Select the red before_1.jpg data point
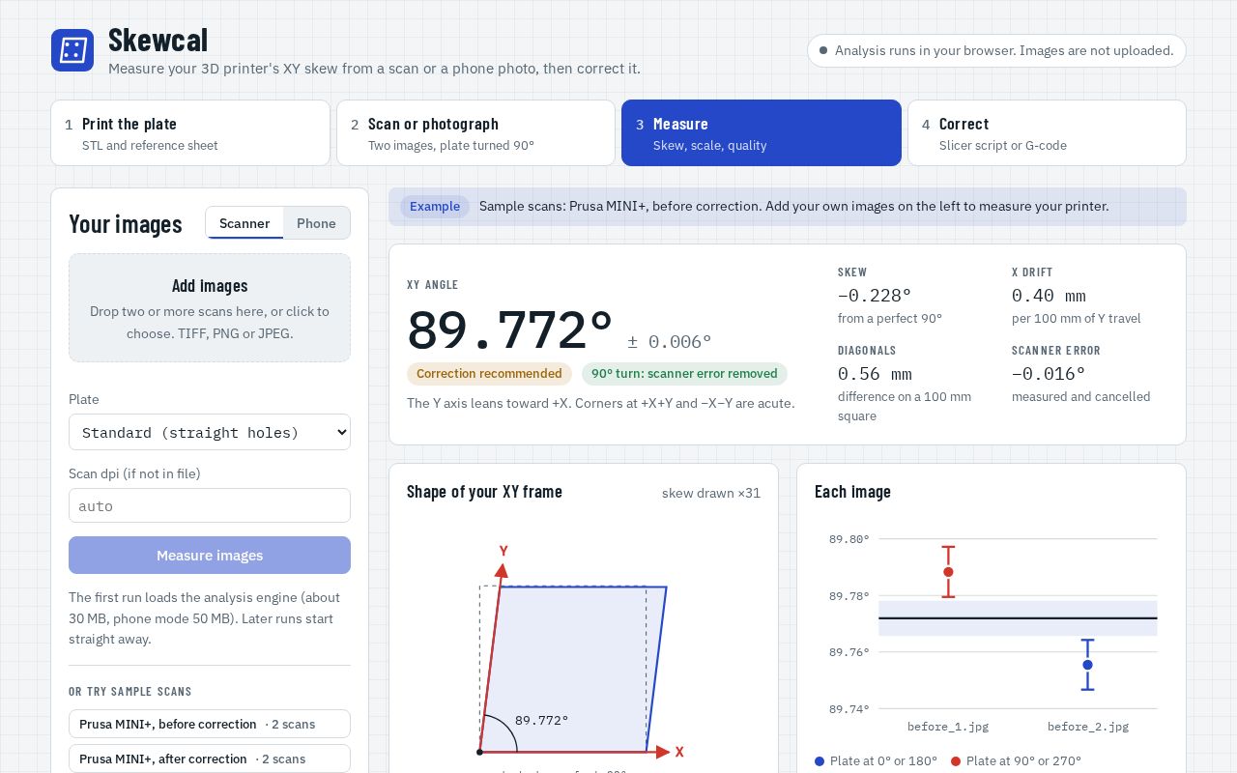The height and width of the screenshot is (773, 1237). point(948,572)
